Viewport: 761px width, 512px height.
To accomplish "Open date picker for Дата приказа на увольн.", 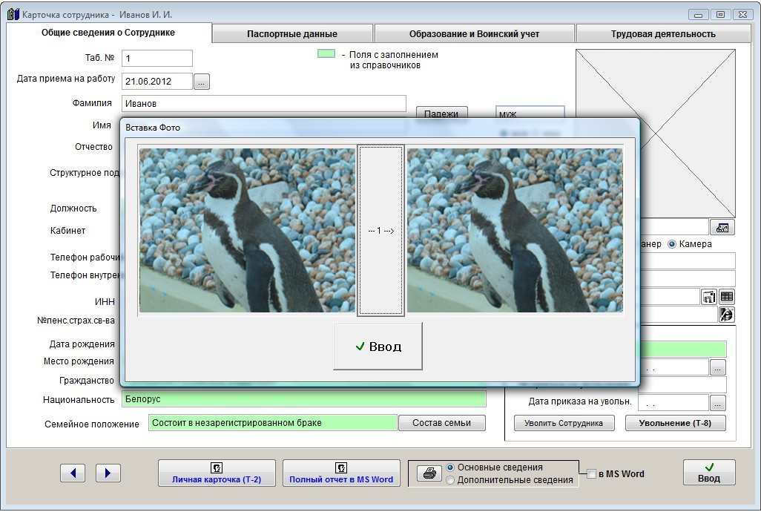I will (x=717, y=403).
